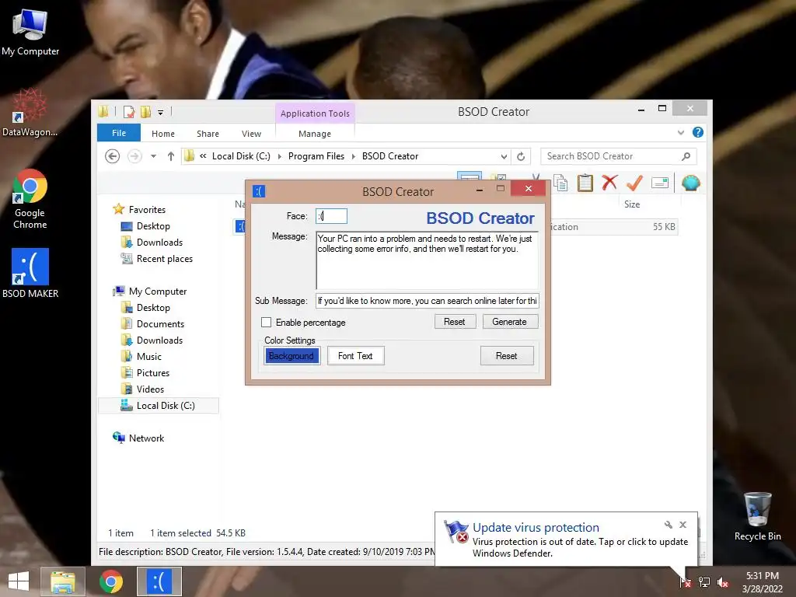This screenshot has height=597, width=796.
Task: Click the Paste clipboard icon in Explorer toolbar
Action: tap(585, 183)
